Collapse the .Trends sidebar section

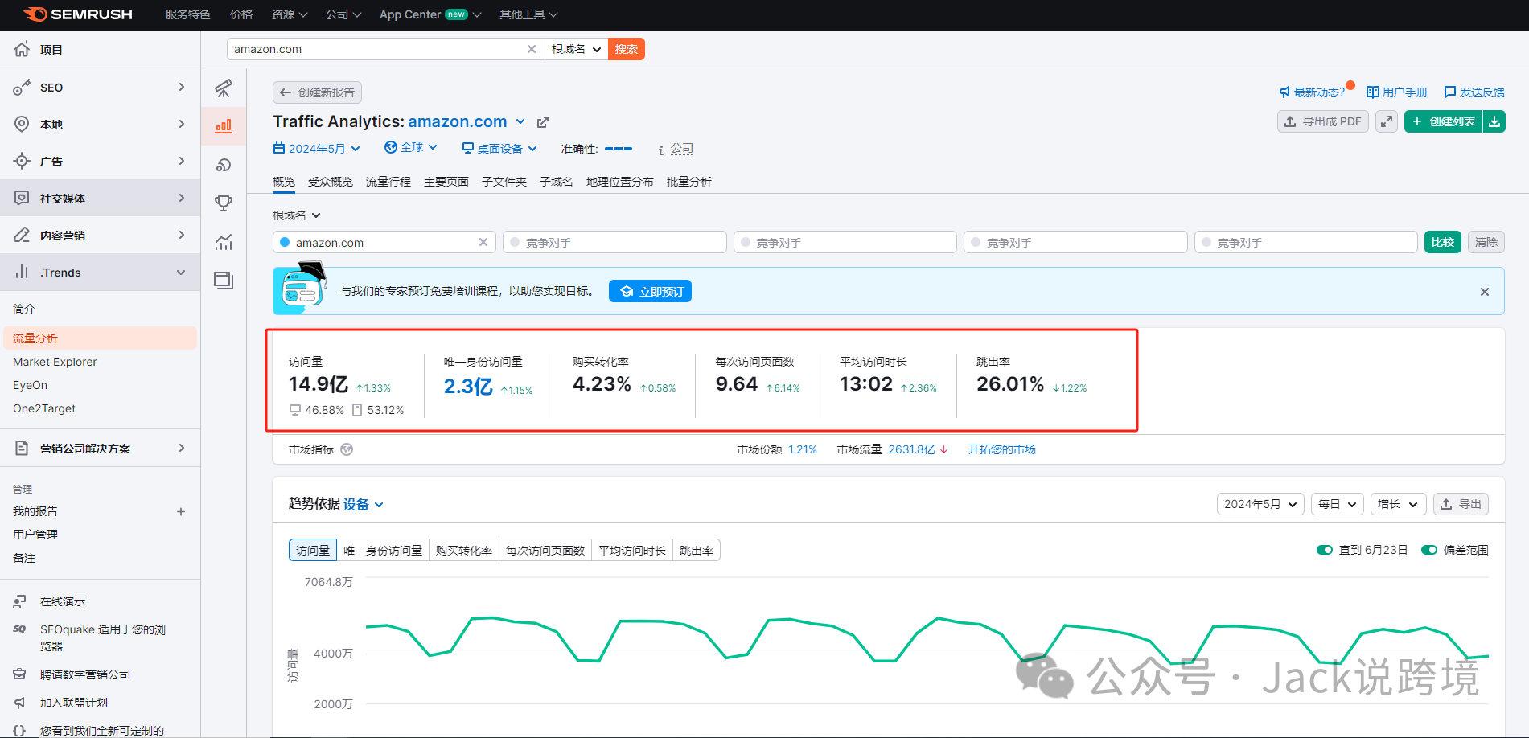point(101,273)
